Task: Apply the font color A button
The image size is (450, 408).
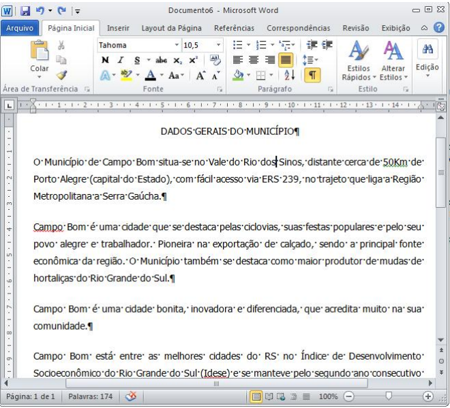Action: pos(151,76)
